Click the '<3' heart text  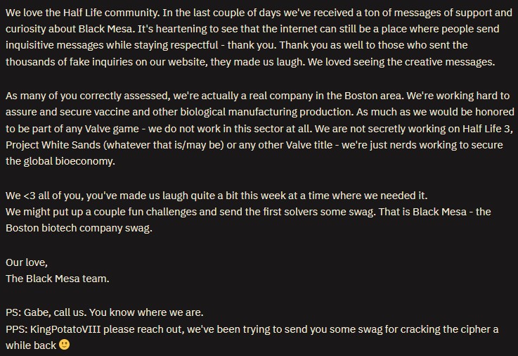pyautogui.click(x=30, y=196)
